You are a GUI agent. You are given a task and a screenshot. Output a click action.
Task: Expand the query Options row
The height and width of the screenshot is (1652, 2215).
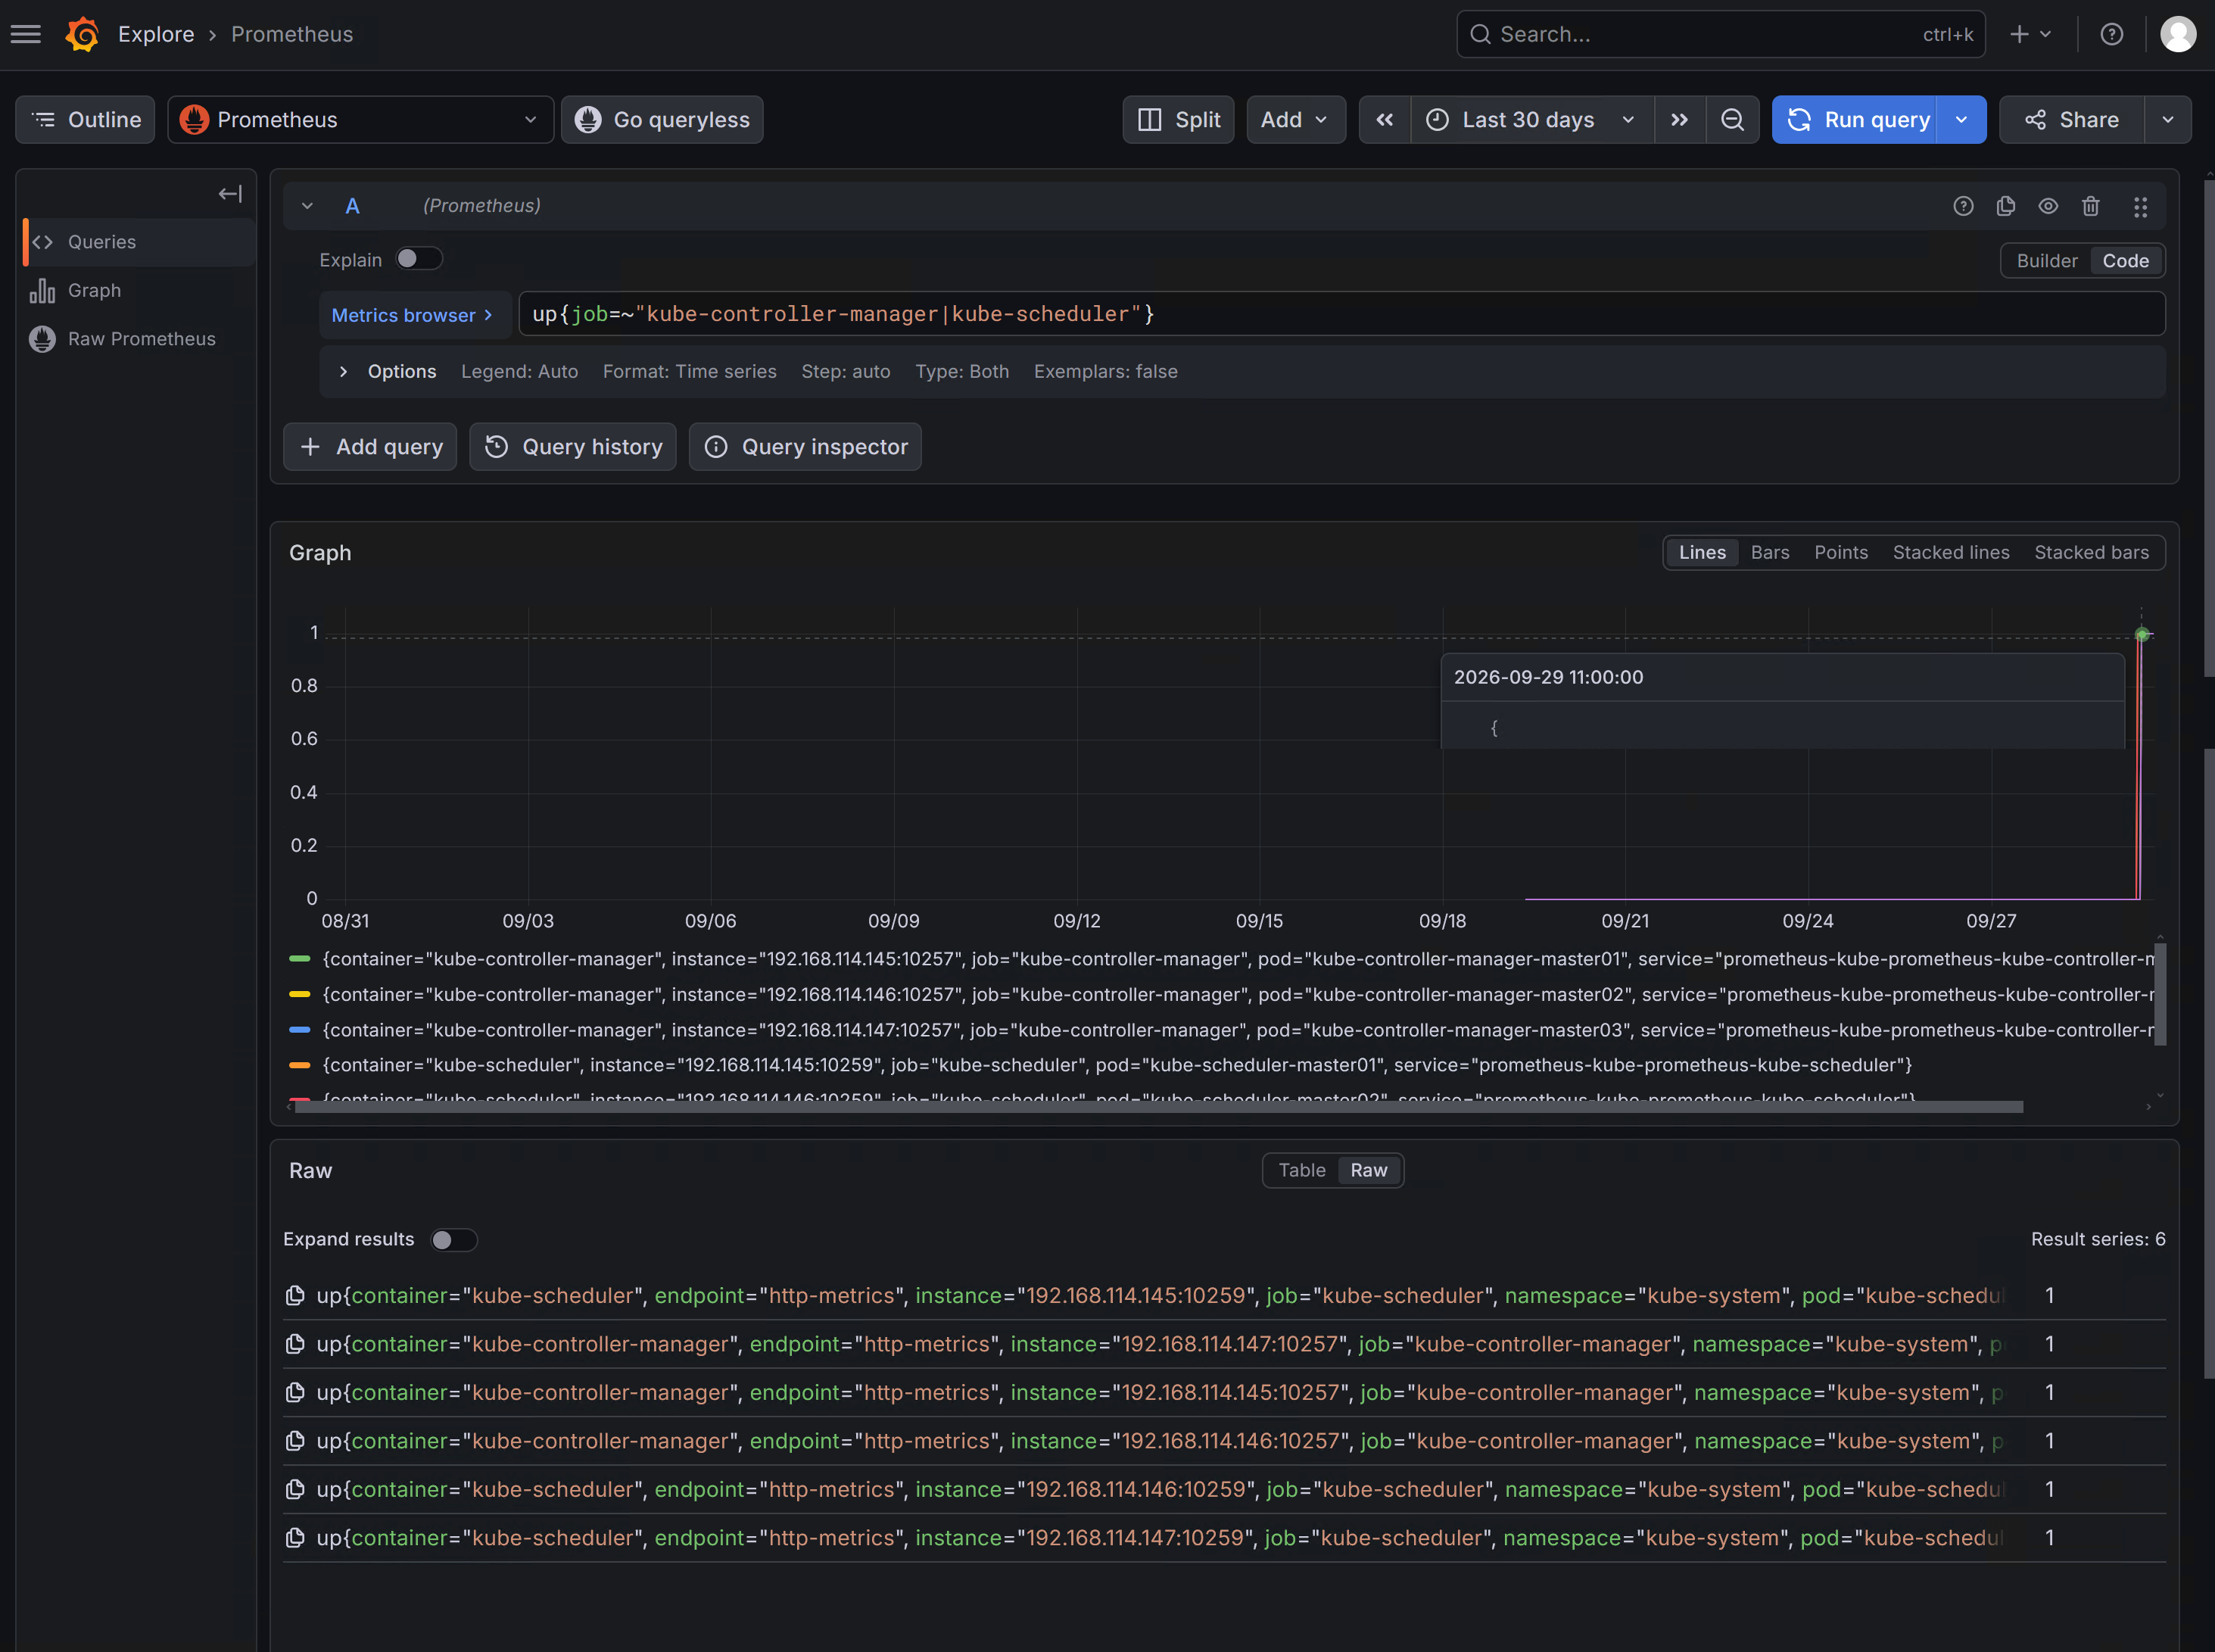point(343,372)
